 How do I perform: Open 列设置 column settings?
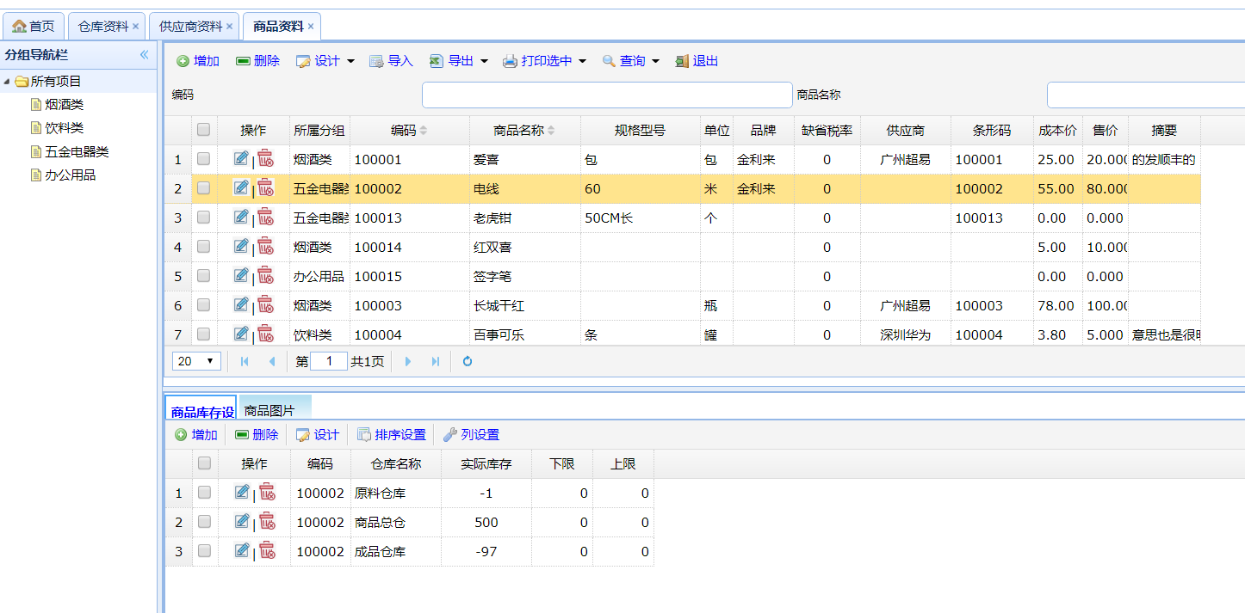tap(471, 435)
